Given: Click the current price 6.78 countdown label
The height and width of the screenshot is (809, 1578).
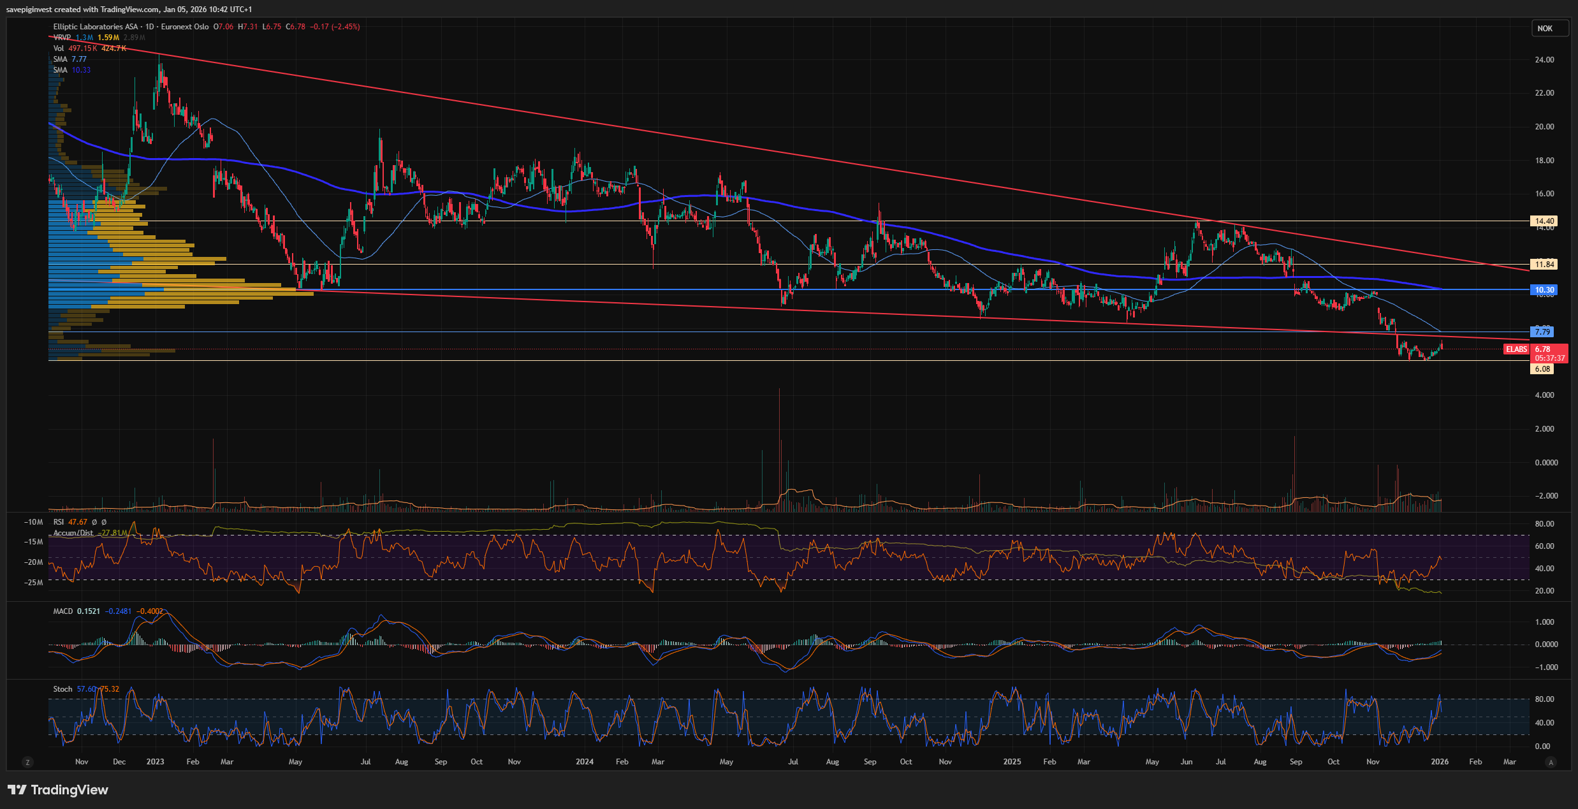Looking at the screenshot, I should [x=1549, y=353].
